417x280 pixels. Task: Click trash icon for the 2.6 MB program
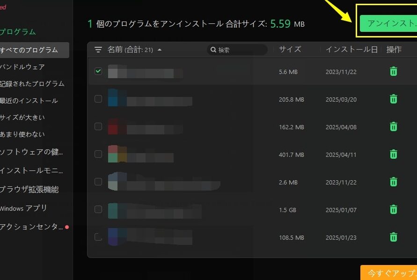394,182
